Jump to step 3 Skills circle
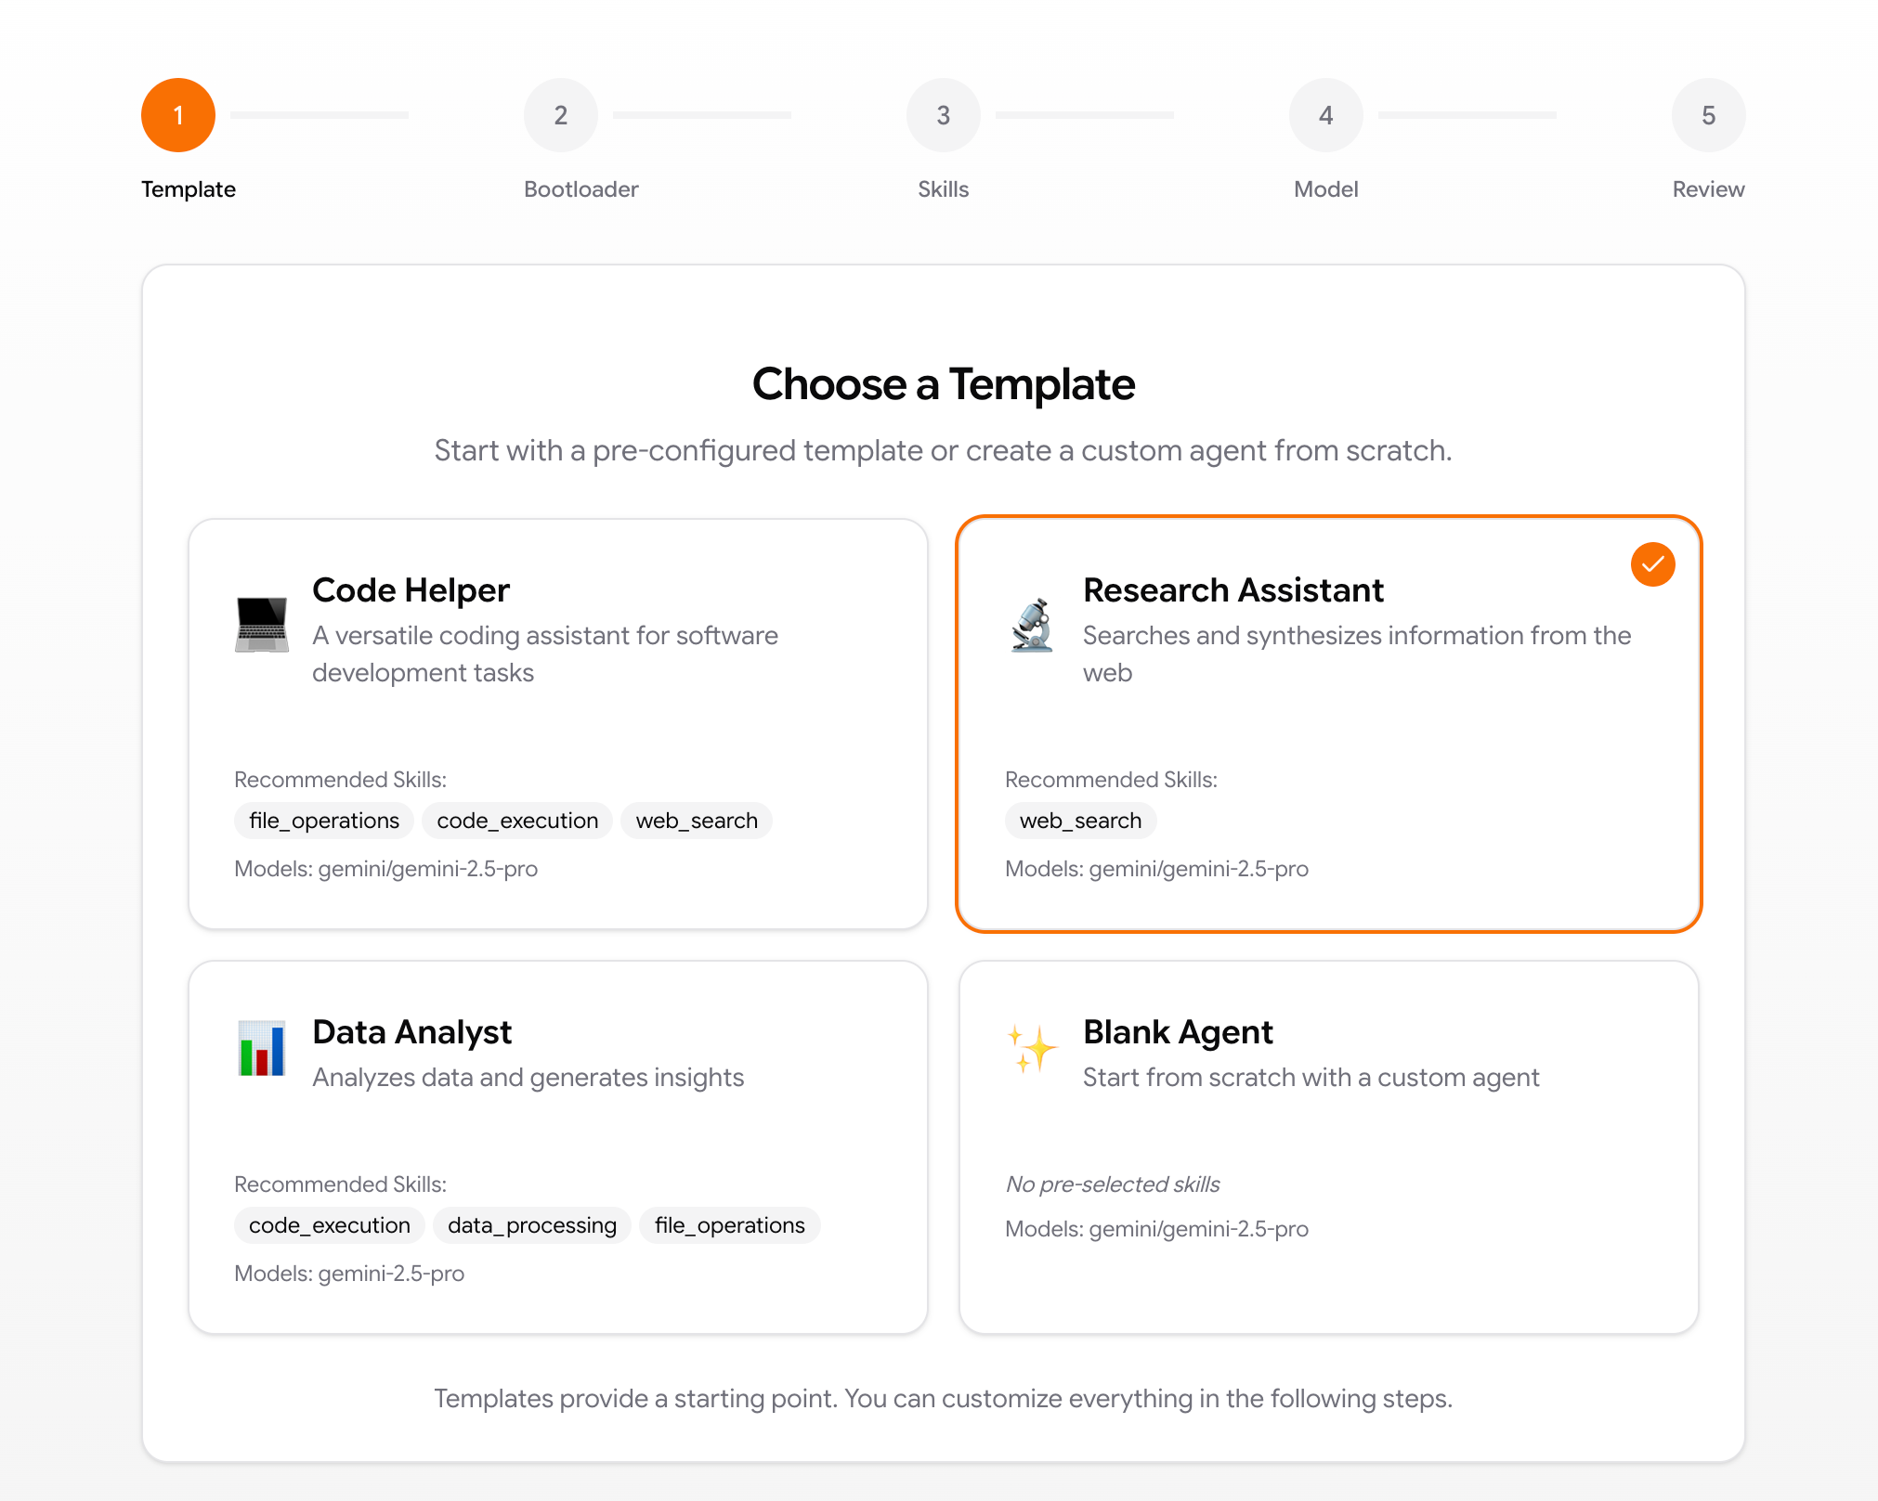This screenshot has width=1878, height=1501. coord(943,115)
